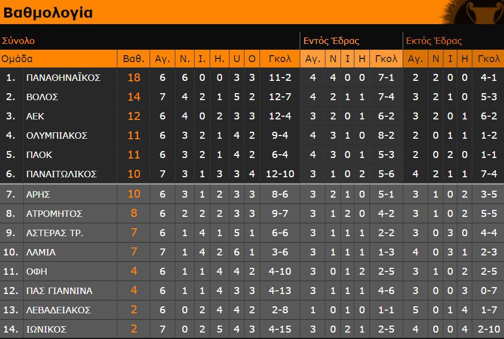Click the ΑΣΤΕΡΑΣ ΤΡ. team name

point(55,233)
